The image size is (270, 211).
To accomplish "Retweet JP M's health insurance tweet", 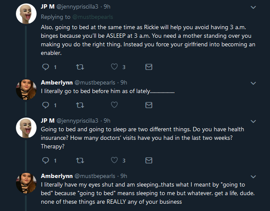I will coord(80,160).
